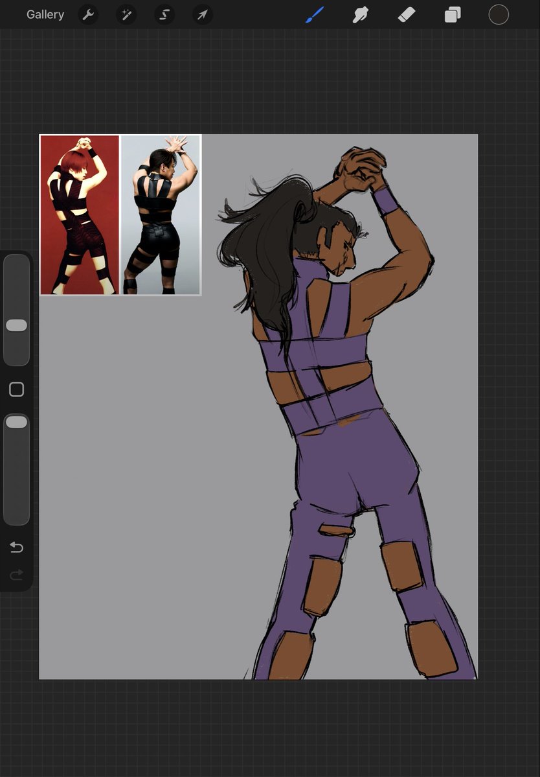Select the Brush tool
Image resolution: width=540 pixels, height=777 pixels.
click(x=315, y=15)
